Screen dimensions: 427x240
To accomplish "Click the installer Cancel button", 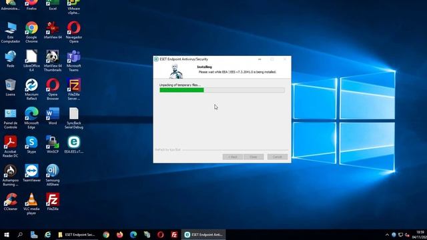I will coord(278,157).
